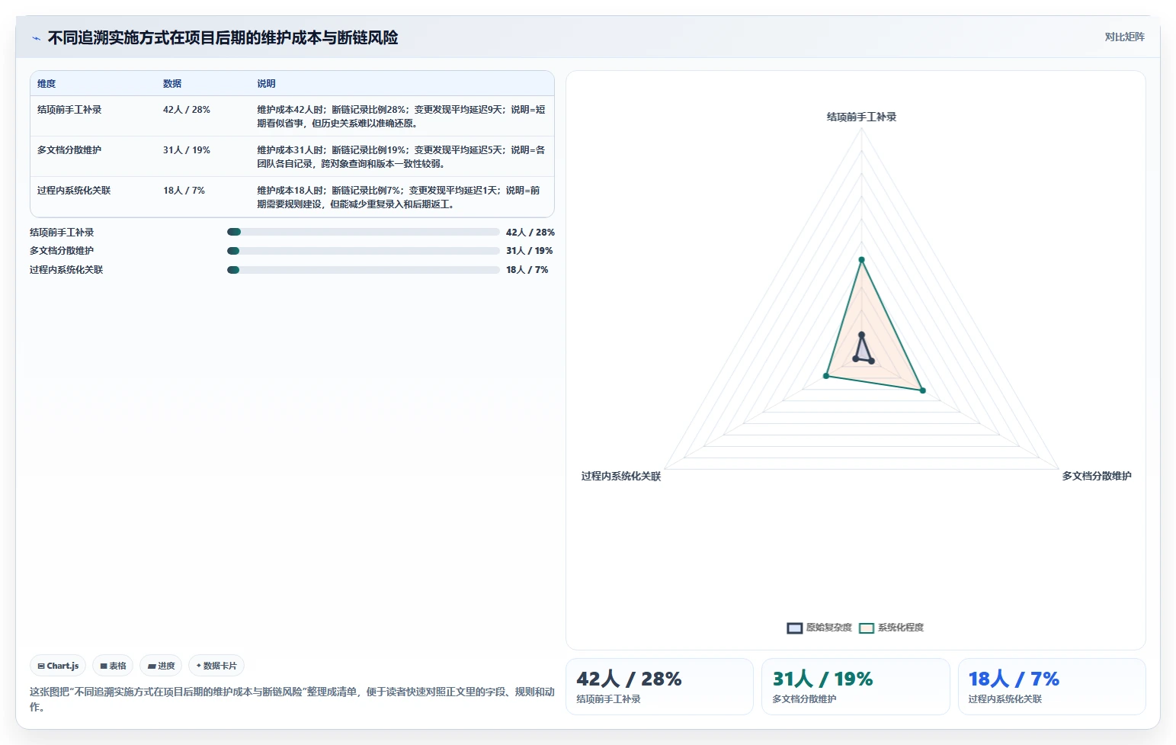Click radar axis label 多文档分散维护
The width and height of the screenshot is (1176, 745).
tap(1097, 476)
